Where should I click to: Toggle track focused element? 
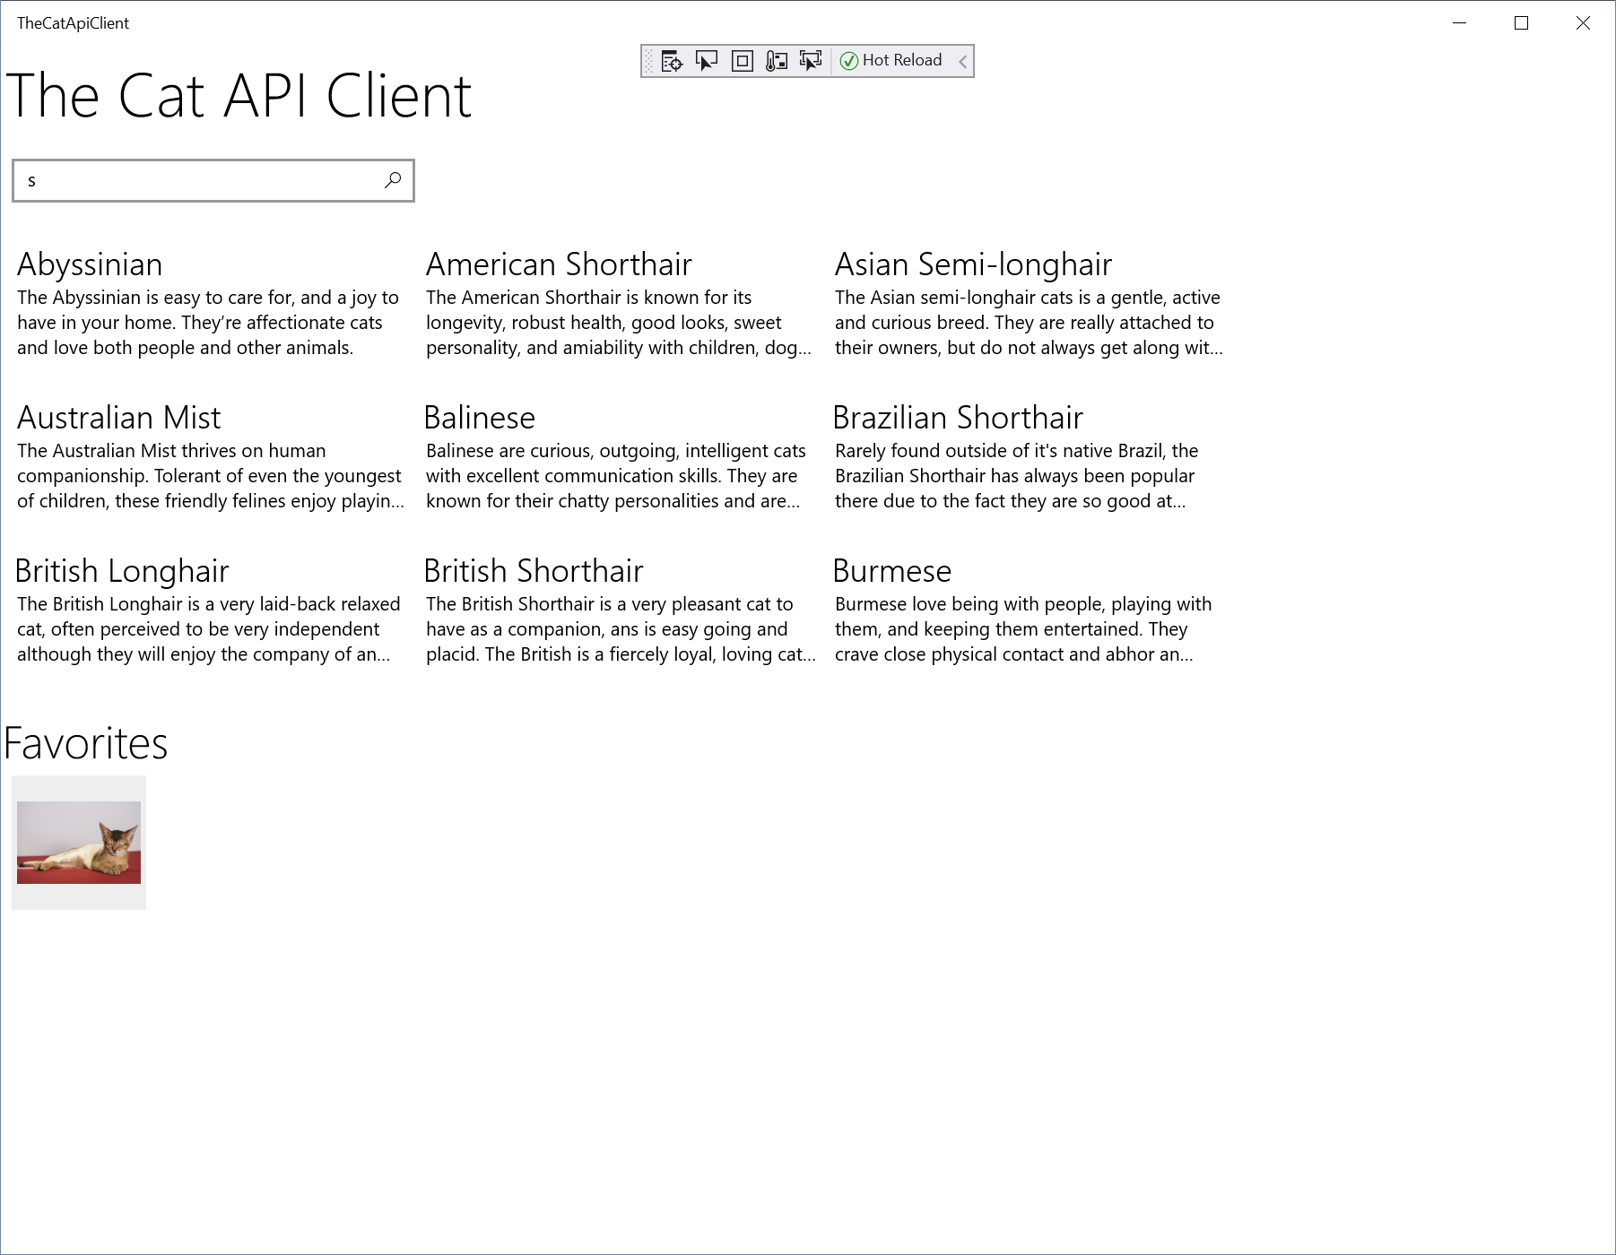tap(810, 60)
